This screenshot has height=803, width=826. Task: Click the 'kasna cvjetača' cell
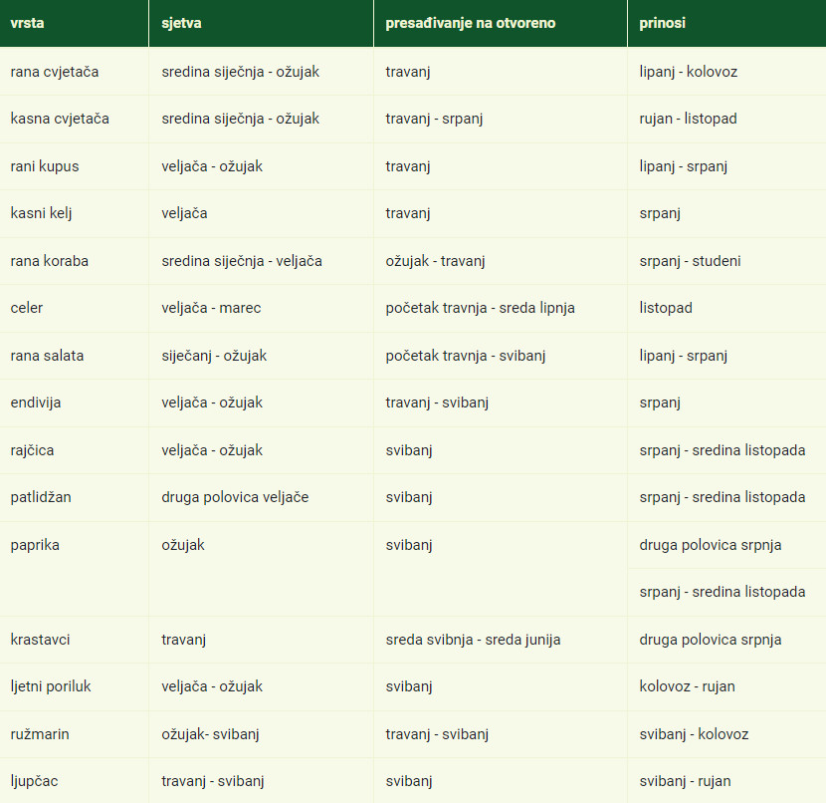(60, 119)
